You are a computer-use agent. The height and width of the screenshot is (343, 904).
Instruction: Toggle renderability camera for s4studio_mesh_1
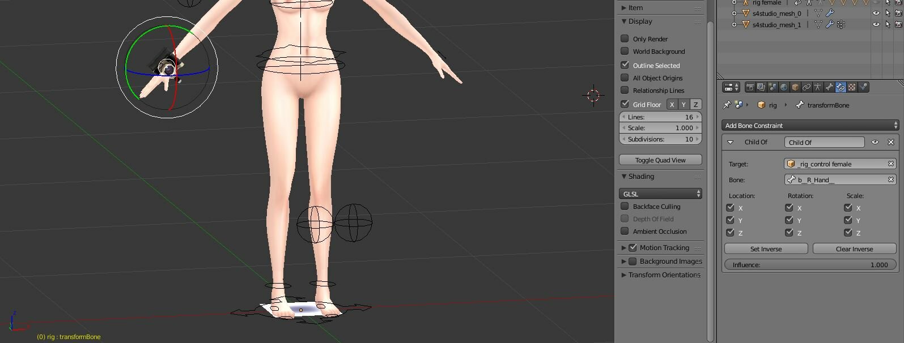click(898, 24)
